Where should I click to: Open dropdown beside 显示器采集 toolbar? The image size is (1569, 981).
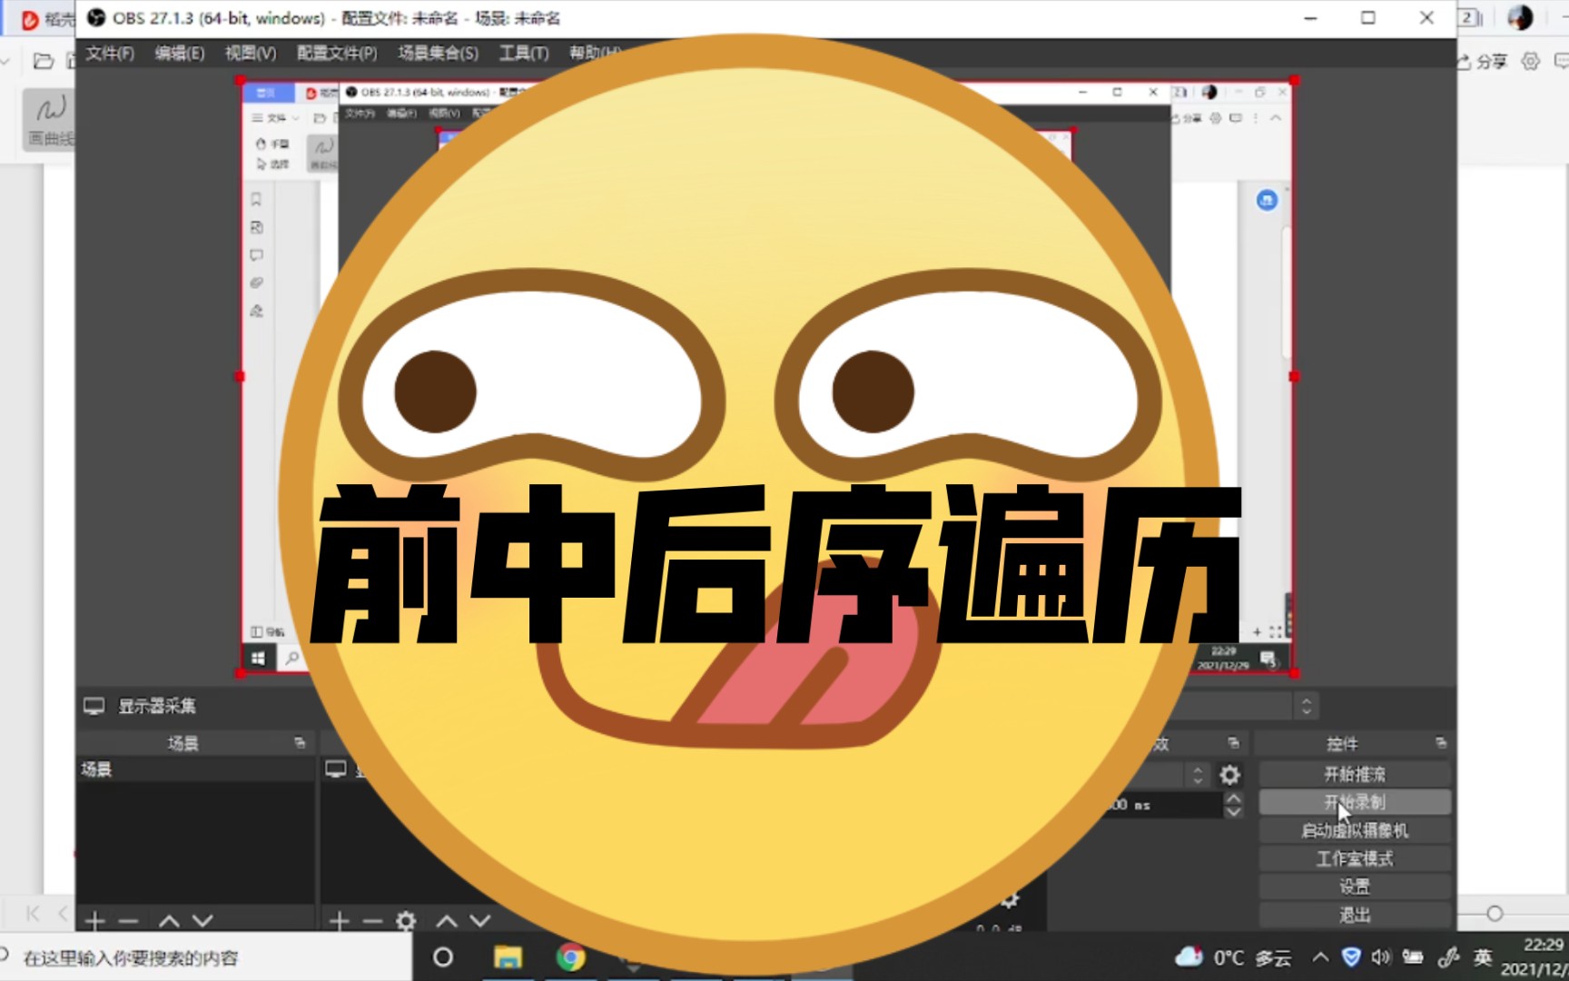coord(1306,706)
